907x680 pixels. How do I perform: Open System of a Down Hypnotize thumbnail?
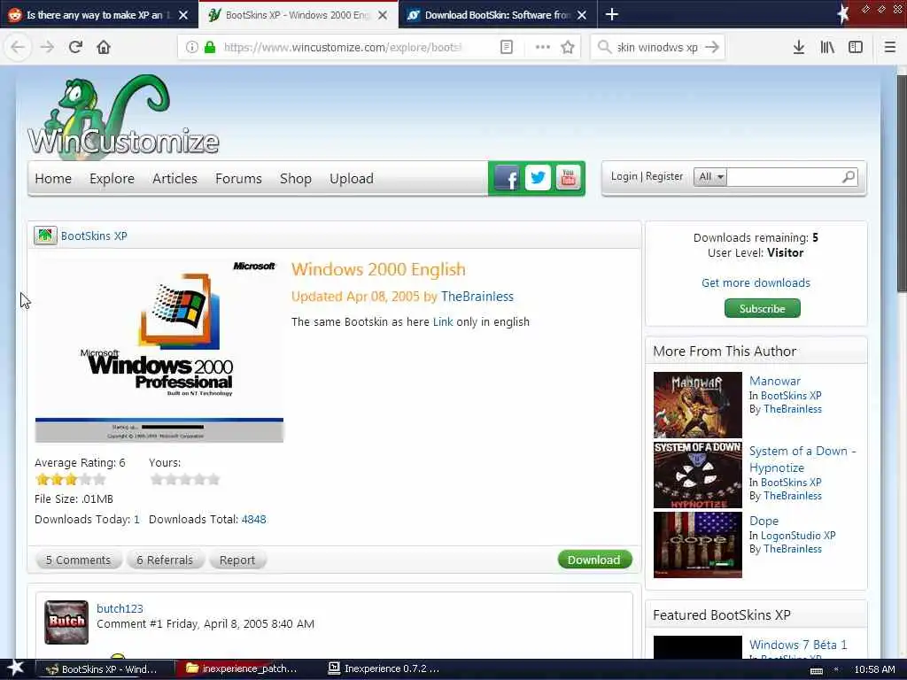pyautogui.click(x=698, y=475)
